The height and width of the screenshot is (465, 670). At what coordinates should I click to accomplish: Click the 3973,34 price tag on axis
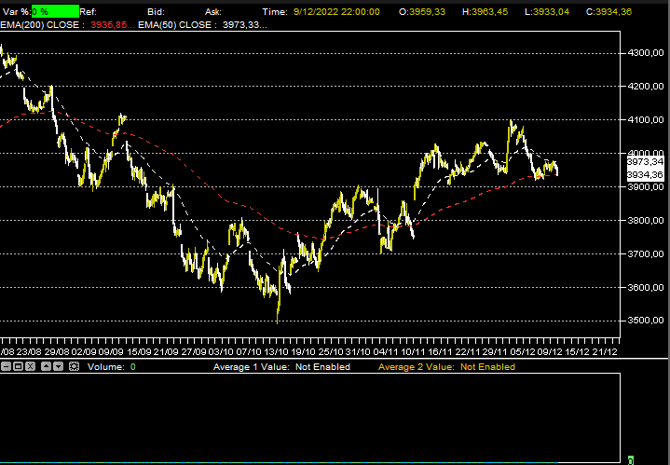645,162
